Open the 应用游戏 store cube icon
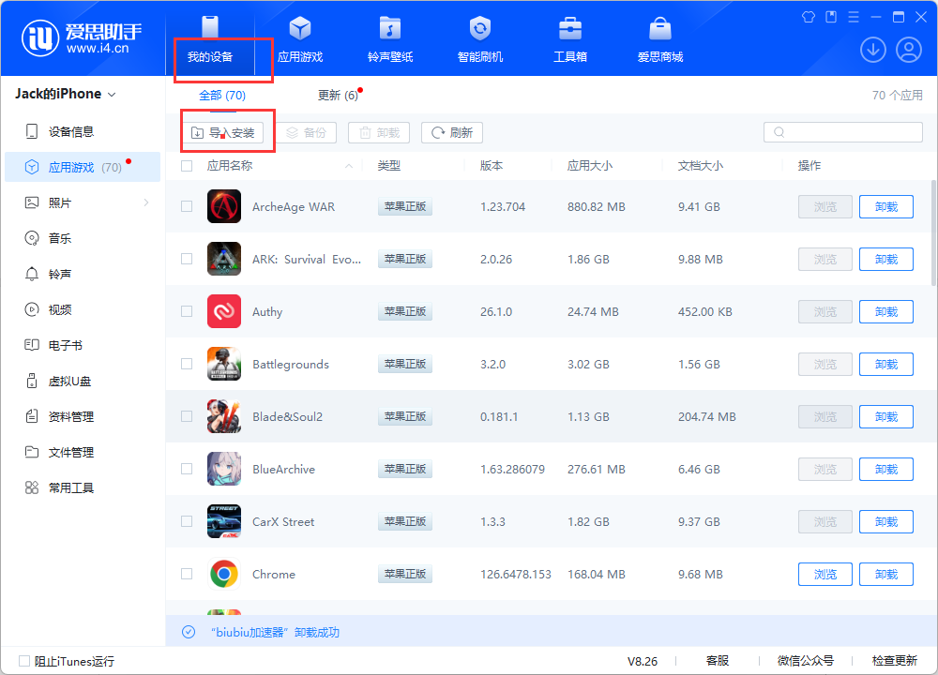The image size is (938, 675). (300, 28)
